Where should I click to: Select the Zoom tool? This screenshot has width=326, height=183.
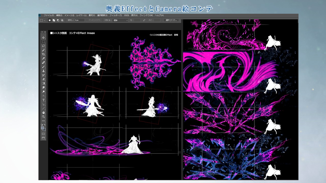click(x=44, y=117)
